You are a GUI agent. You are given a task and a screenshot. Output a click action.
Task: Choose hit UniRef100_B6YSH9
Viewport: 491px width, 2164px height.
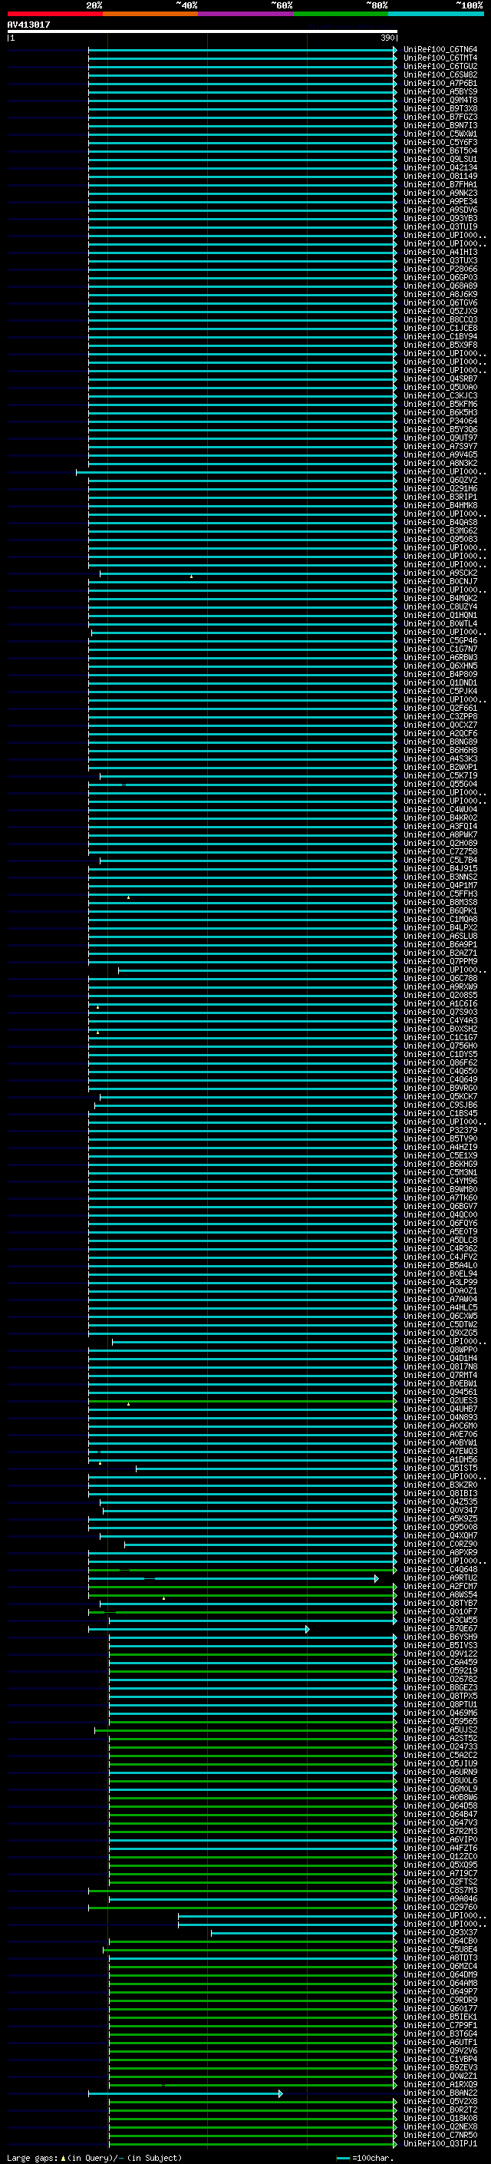(x=440, y=1637)
